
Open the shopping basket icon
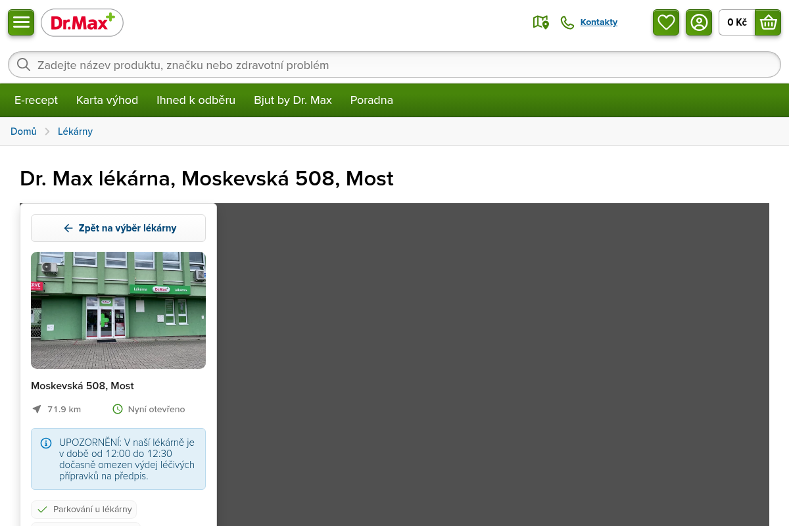pyautogui.click(x=768, y=22)
